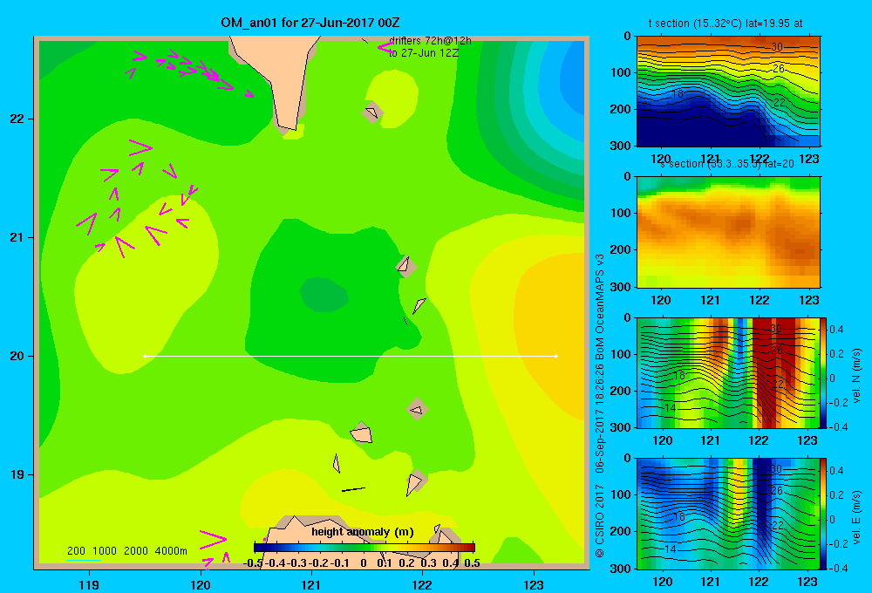Click the east endpoint of the white transect
Viewport: 872px width, 593px height.
pos(556,356)
